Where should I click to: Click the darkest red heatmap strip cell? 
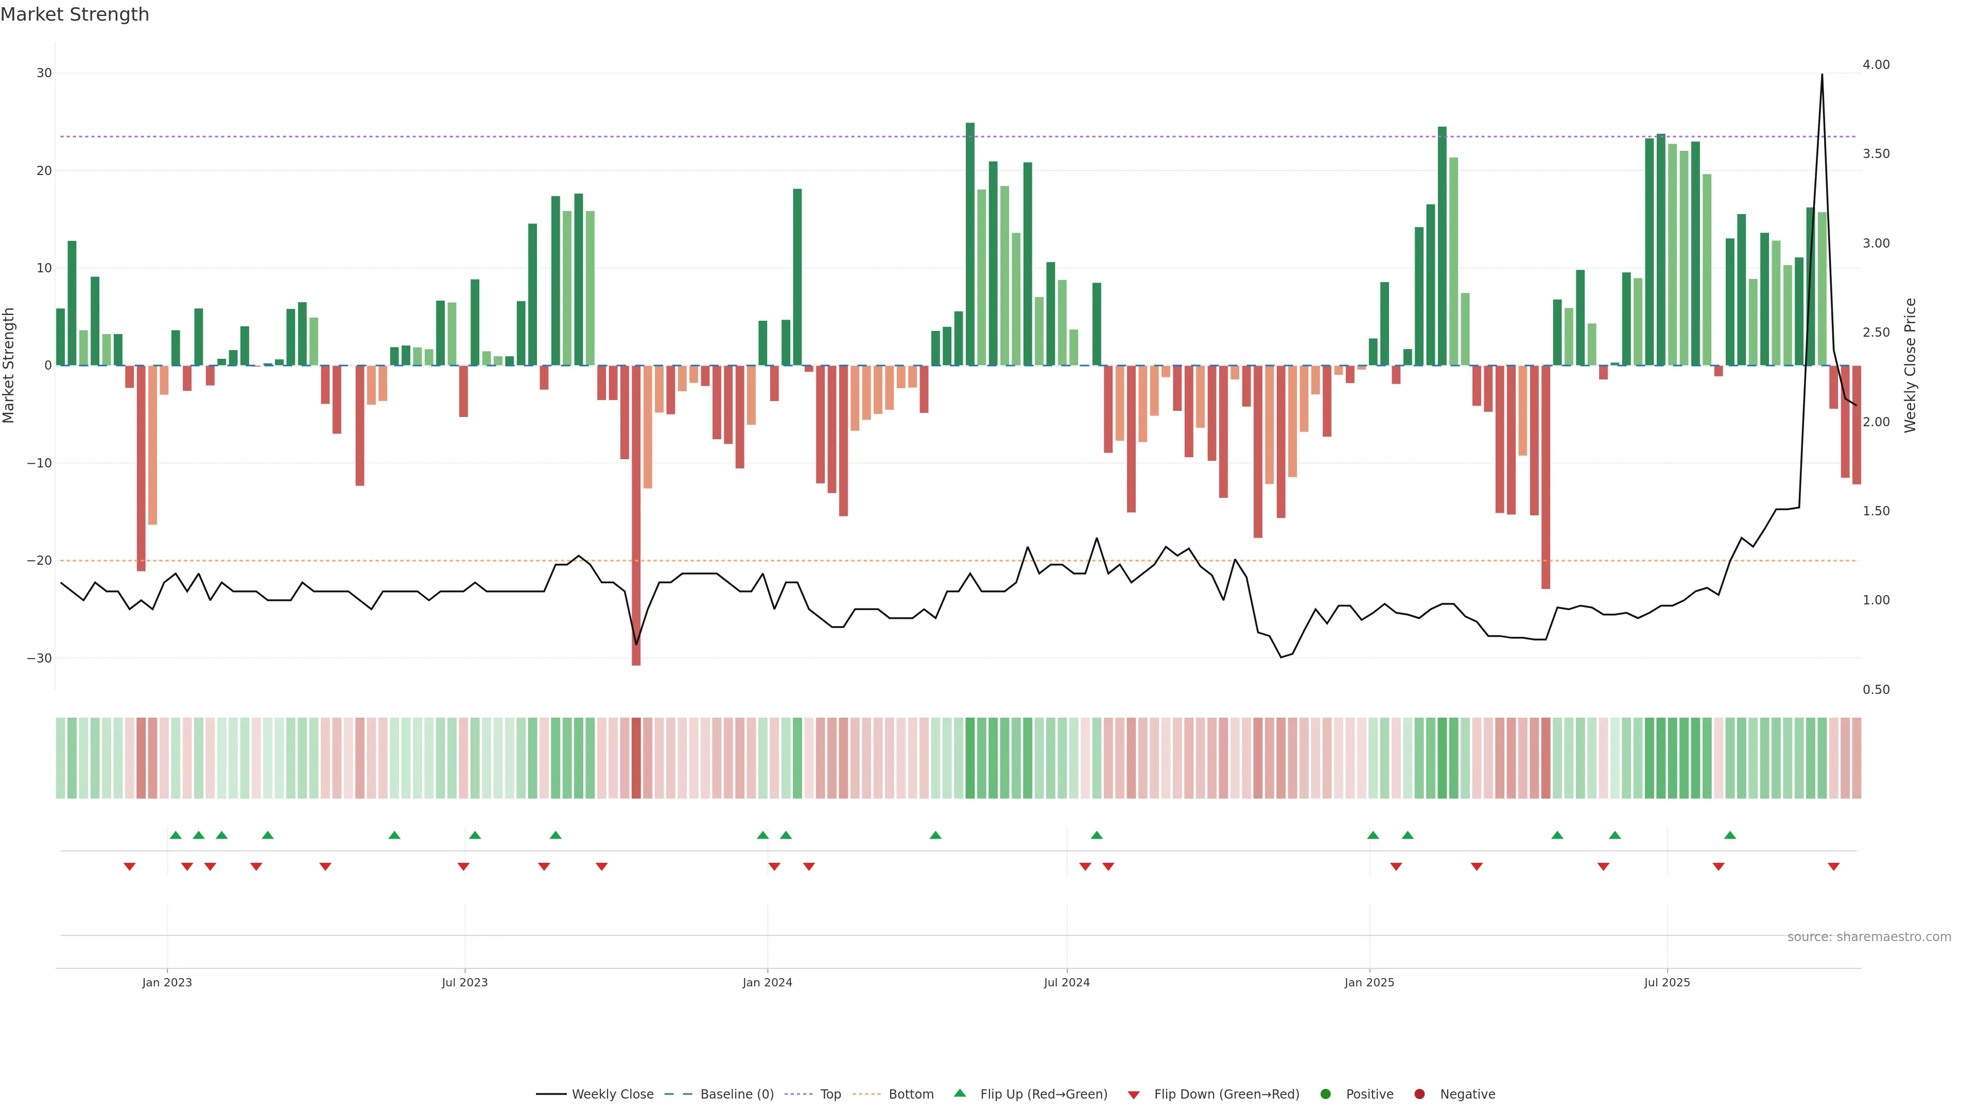(x=636, y=758)
